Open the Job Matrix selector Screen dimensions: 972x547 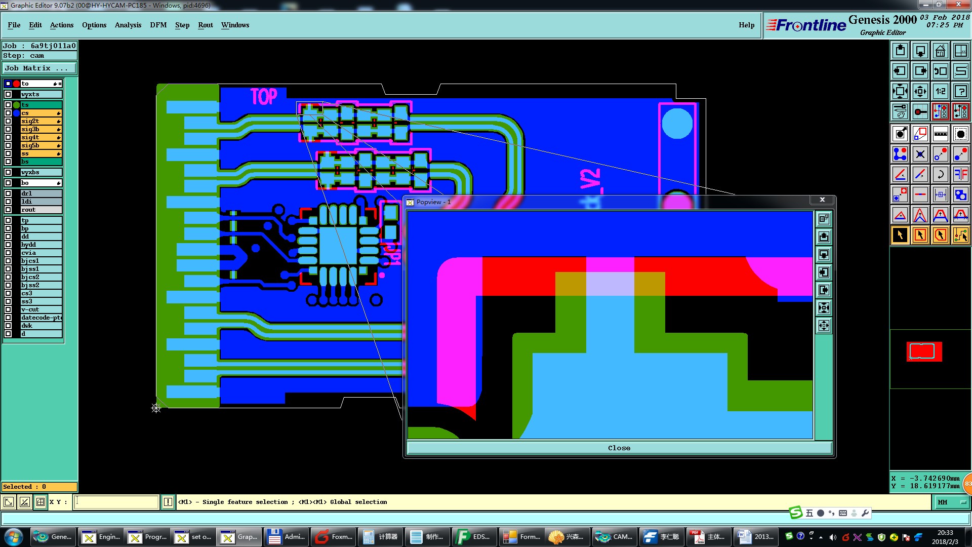point(39,68)
